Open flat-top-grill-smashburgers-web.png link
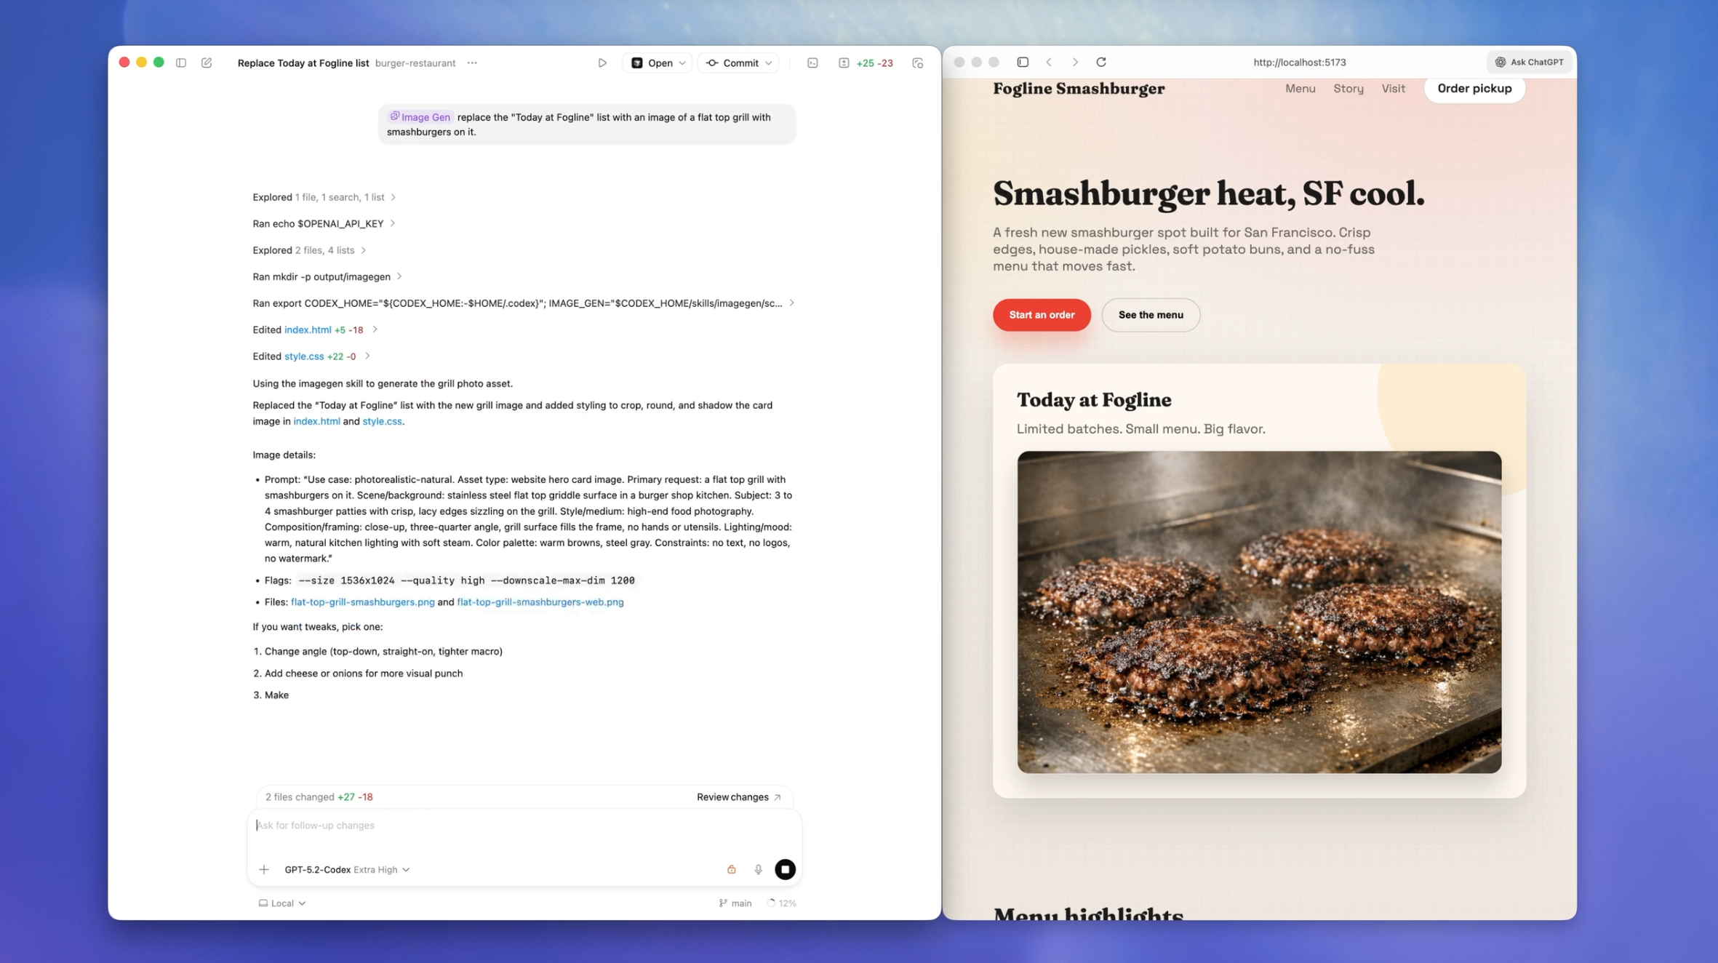Image resolution: width=1718 pixels, height=963 pixels. click(540, 602)
